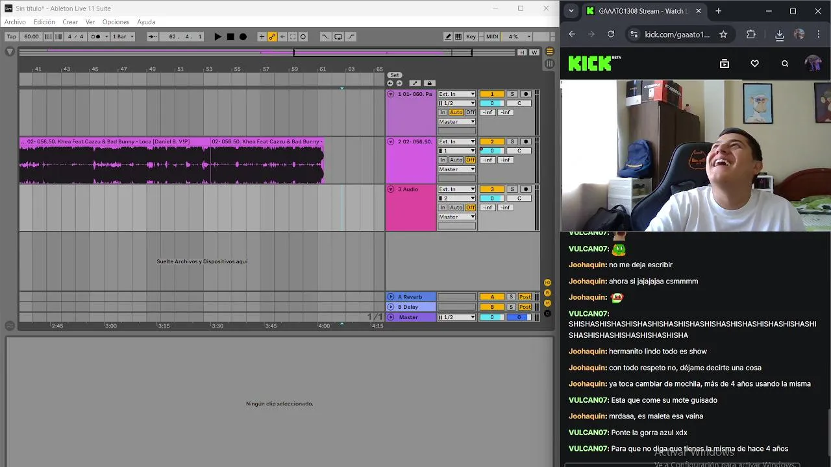Activate the Punch-Out switch
The width and height of the screenshot is (831, 467).
pyautogui.click(x=351, y=37)
